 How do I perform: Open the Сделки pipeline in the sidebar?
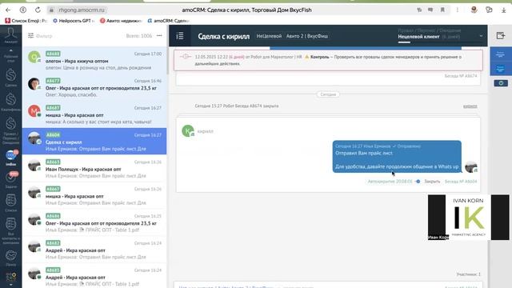click(x=10, y=78)
